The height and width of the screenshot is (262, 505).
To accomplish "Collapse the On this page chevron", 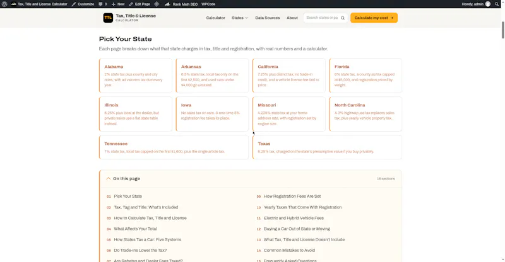I will (108, 178).
